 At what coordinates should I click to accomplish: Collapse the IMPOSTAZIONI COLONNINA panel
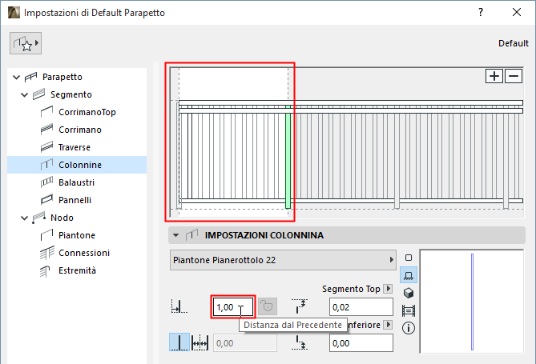tap(175, 235)
